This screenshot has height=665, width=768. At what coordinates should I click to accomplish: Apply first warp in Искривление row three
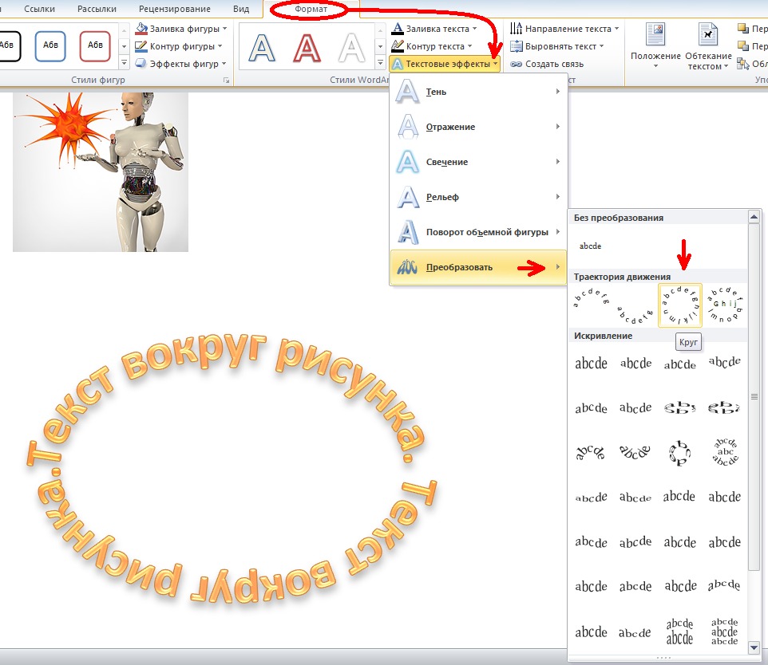[x=590, y=452]
